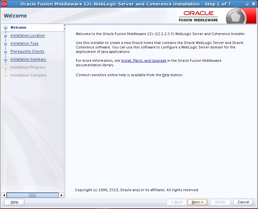Image resolution: width=258 pixels, height=209 pixels.
Task: Open the Help button
Action: pos(14,202)
